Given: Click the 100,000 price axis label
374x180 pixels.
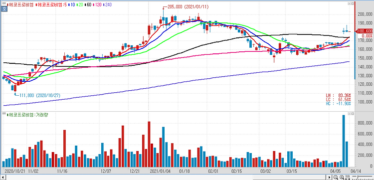Looking at the screenshot, I should (365, 102).
